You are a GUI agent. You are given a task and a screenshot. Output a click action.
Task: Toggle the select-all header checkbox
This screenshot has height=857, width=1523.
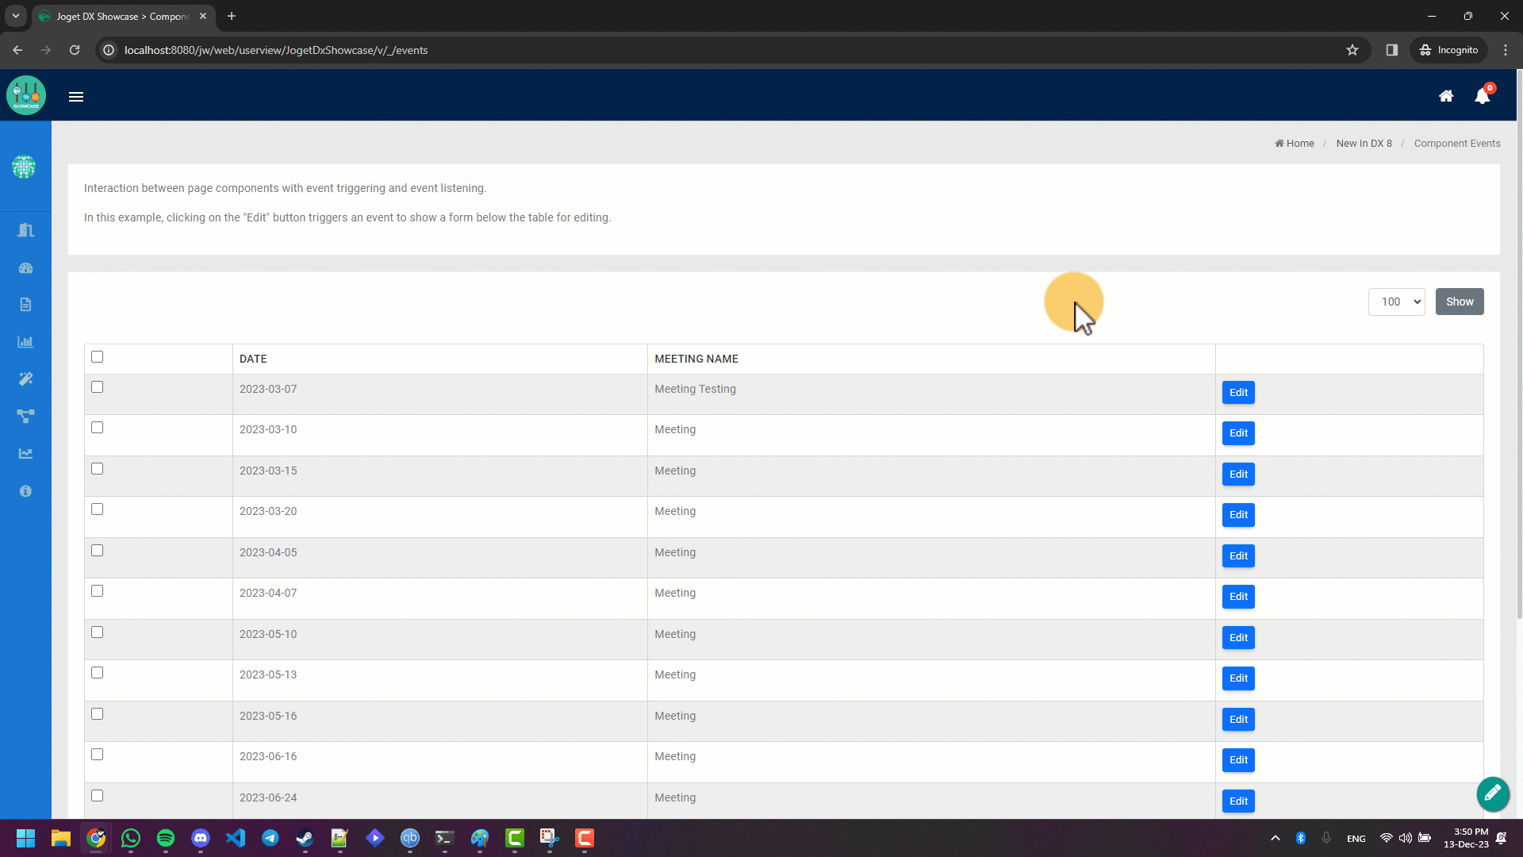pos(97,357)
